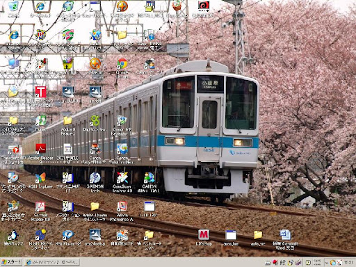Open the Start menu button
The width and height of the screenshot is (356, 267).
11,262
